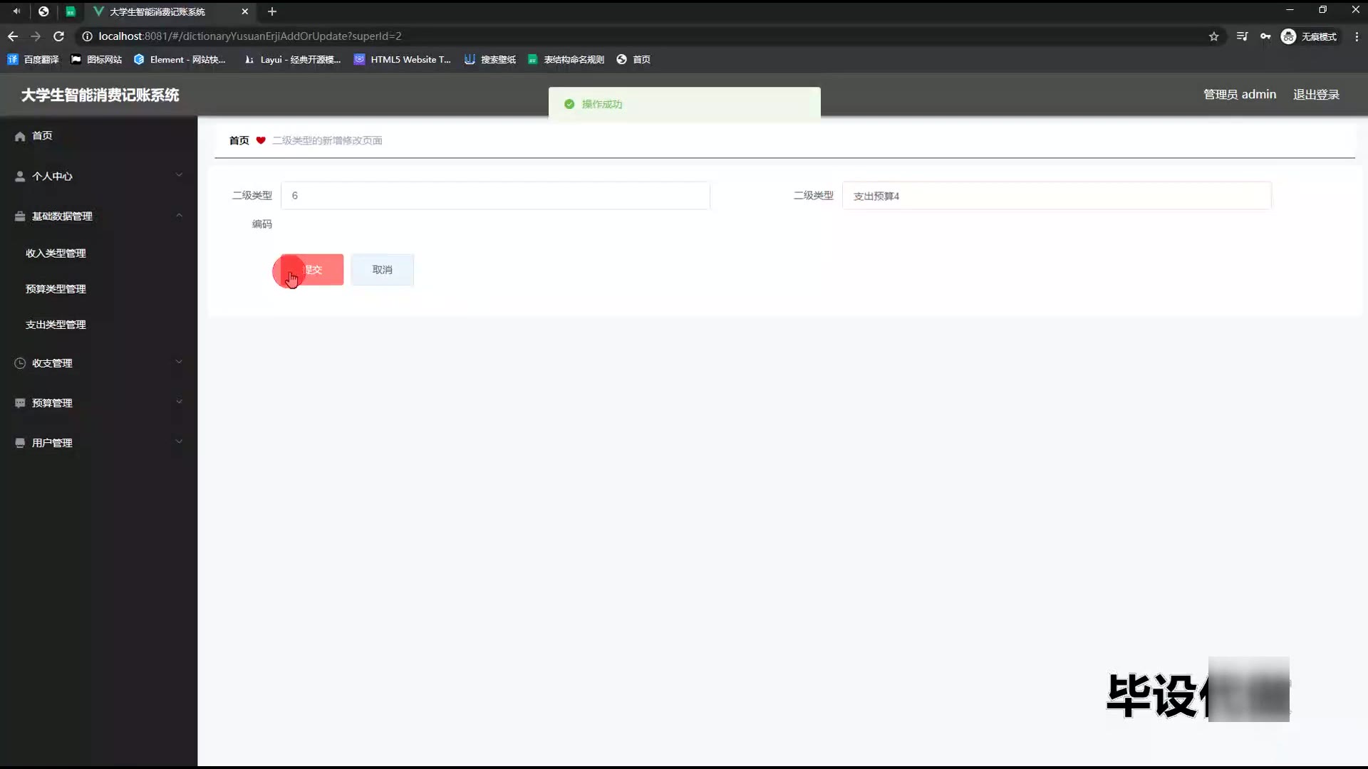
Task: Open a new browser tab with plus
Action: tap(271, 11)
